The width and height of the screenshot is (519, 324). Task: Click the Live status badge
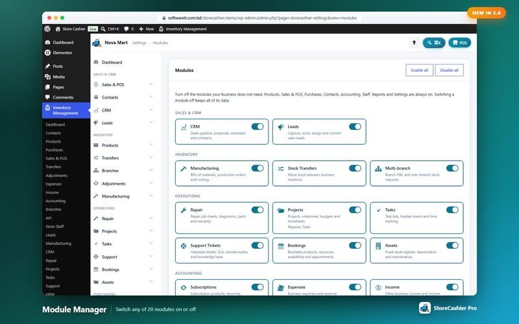[93, 29]
